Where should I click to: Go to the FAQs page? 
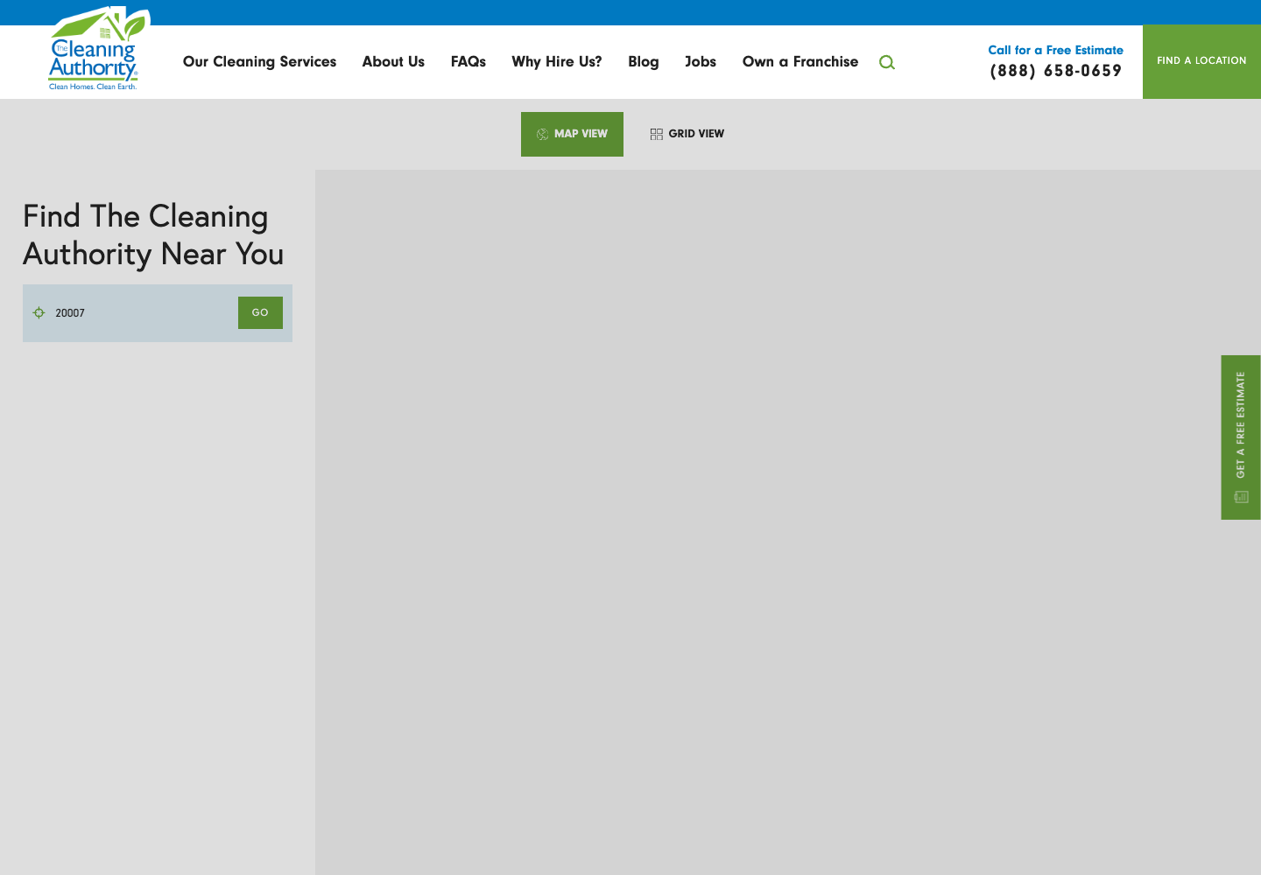(x=468, y=61)
